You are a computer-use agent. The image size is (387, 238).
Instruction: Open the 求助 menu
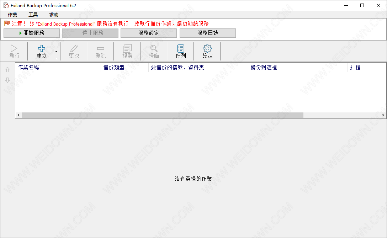pyautogui.click(x=54, y=15)
